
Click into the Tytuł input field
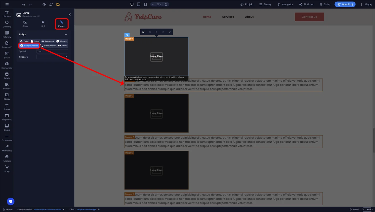coord(52,51)
